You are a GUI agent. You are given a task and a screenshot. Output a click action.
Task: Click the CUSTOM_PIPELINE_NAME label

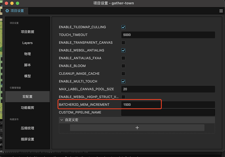(x=80, y=112)
